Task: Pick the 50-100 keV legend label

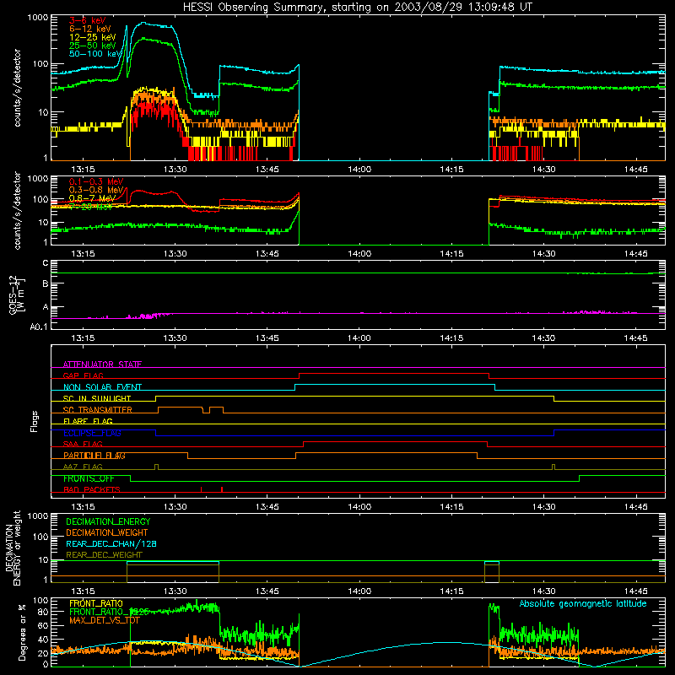Action: [95, 54]
